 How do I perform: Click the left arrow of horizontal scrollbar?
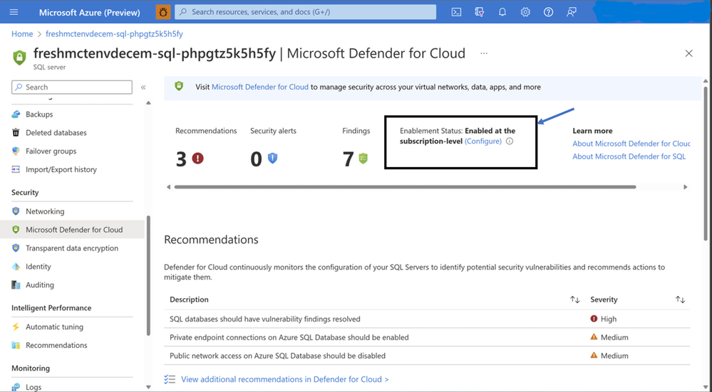pyautogui.click(x=168, y=186)
